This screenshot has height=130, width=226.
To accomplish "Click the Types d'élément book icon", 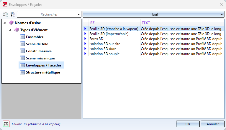I will pos(17,30).
